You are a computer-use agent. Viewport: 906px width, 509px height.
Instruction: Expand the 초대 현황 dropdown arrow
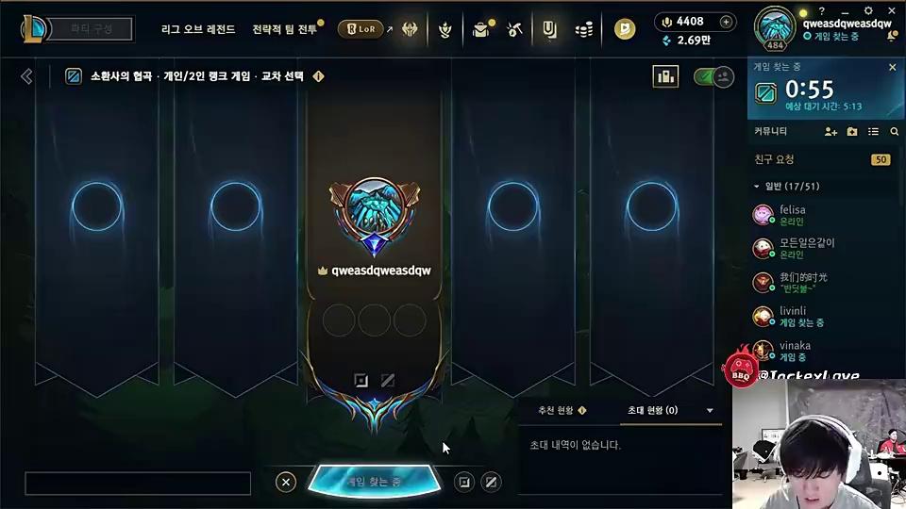(x=710, y=410)
